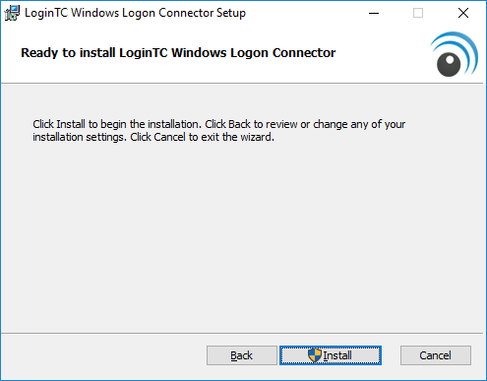Viewport: 487px width, 381px height.
Task: Click the LoginTC Windows Logon Connector Setup title
Action: coord(135,13)
